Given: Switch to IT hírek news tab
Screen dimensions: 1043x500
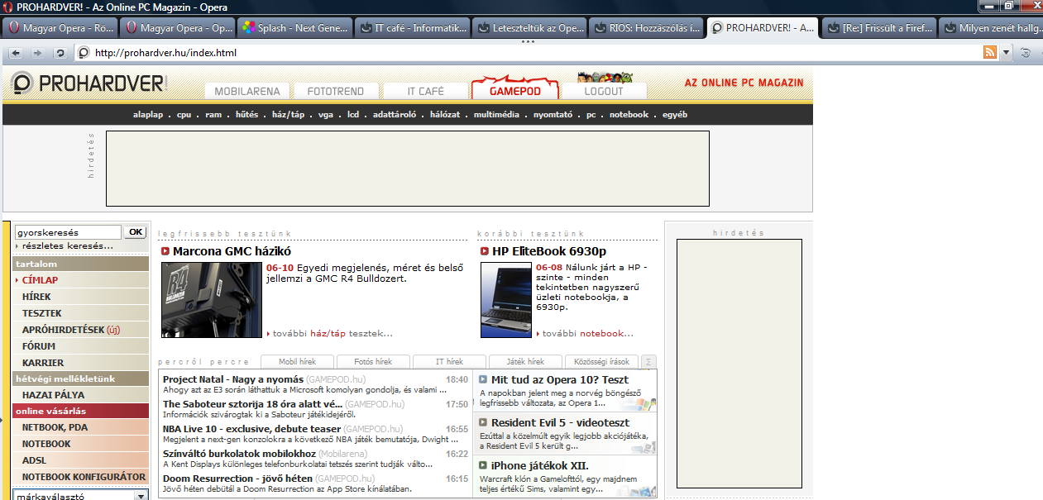Looking at the screenshot, I should click(x=449, y=361).
